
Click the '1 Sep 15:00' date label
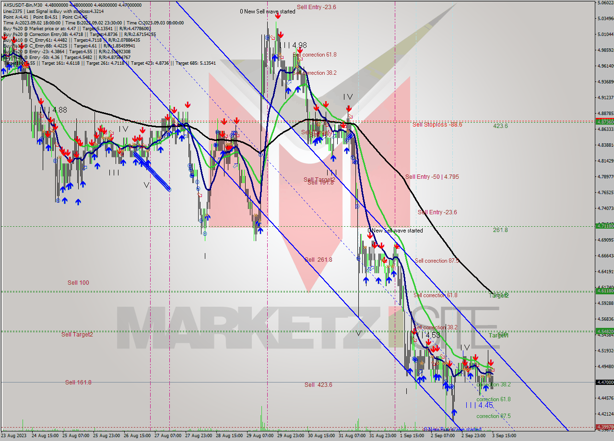413,436
